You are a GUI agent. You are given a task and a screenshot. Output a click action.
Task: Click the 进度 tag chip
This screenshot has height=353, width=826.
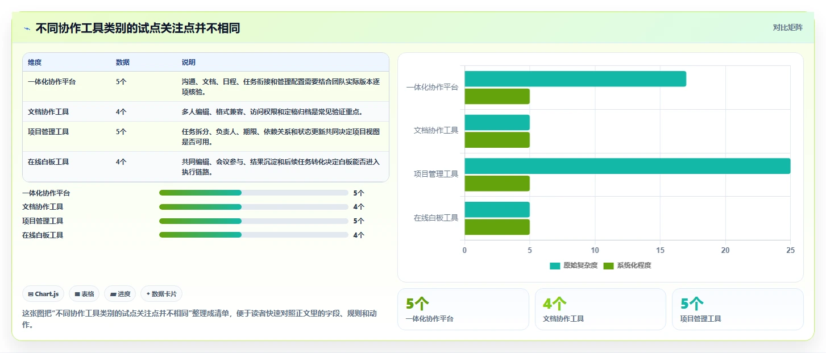pyautogui.click(x=120, y=294)
